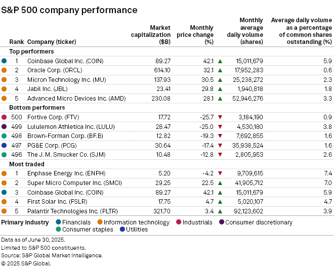Click the Industrials legend color marker

[x=178, y=222]
